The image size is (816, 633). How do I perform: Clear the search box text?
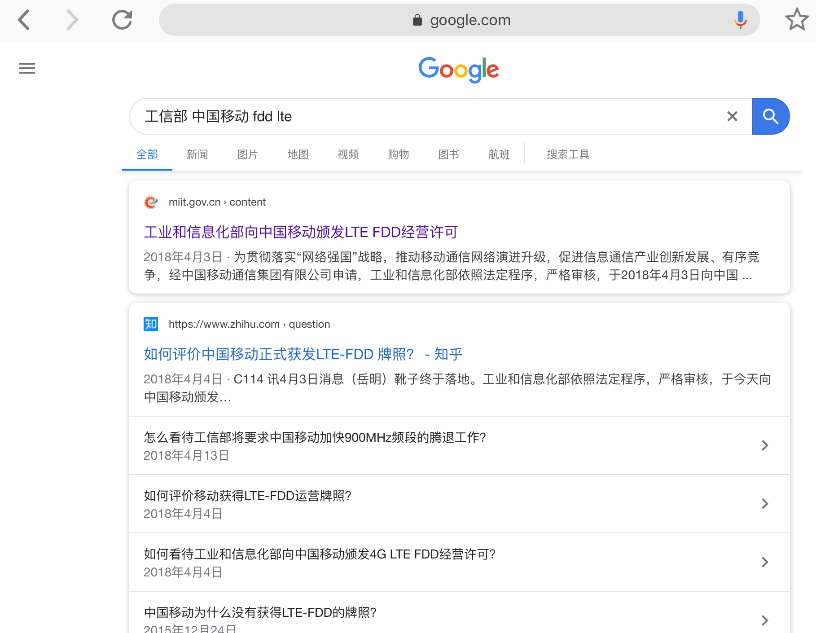pos(732,116)
